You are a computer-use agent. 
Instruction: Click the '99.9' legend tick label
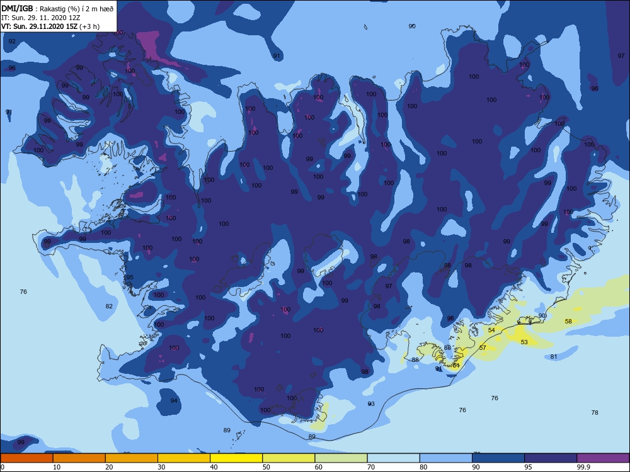(583, 467)
